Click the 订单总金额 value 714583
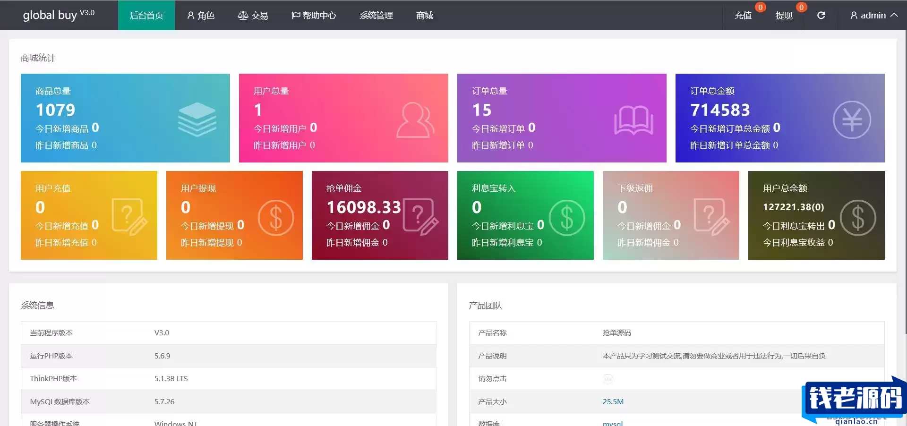This screenshot has width=907, height=426. click(720, 110)
